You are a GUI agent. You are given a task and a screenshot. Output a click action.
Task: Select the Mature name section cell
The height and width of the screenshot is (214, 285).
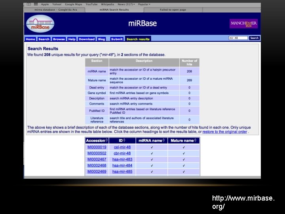[97, 80]
